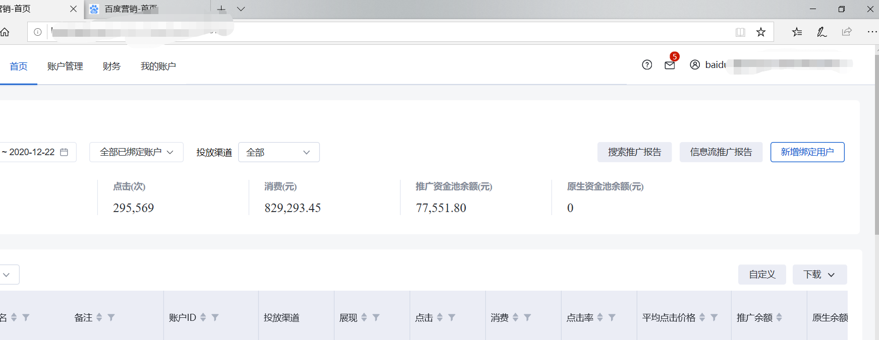The width and height of the screenshot is (879, 340).
Task: Sort the 展现 column
Action: pyautogui.click(x=364, y=317)
